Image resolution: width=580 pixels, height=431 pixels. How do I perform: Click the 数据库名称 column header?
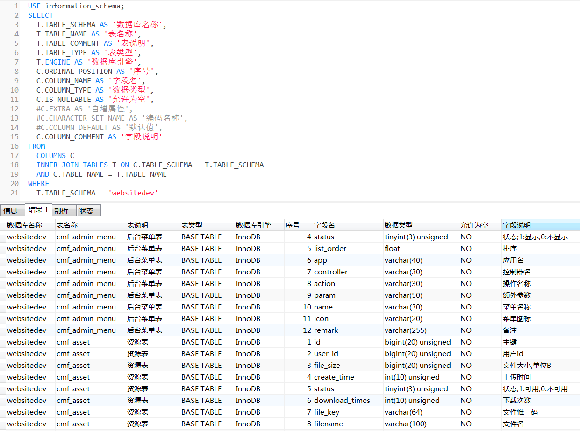point(30,225)
